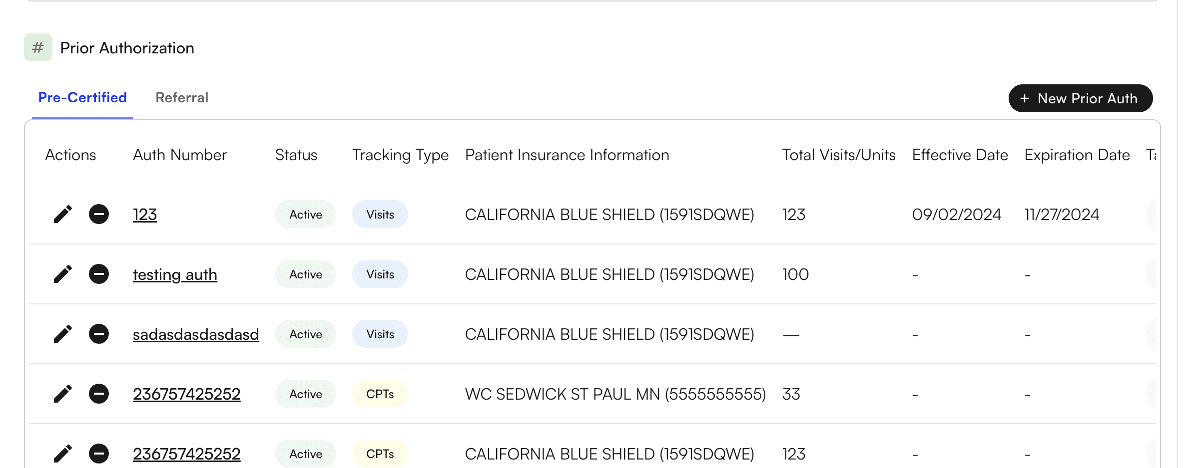Image resolution: width=1189 pixels, height=468 pixels.
Task: Open the testing auth link
Action: click(x=175, y=274)
